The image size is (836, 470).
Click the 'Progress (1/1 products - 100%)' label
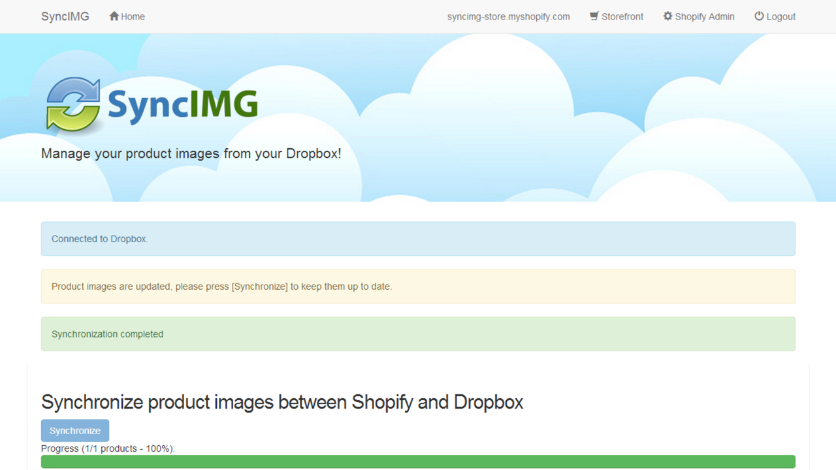[x=108, y=448]
